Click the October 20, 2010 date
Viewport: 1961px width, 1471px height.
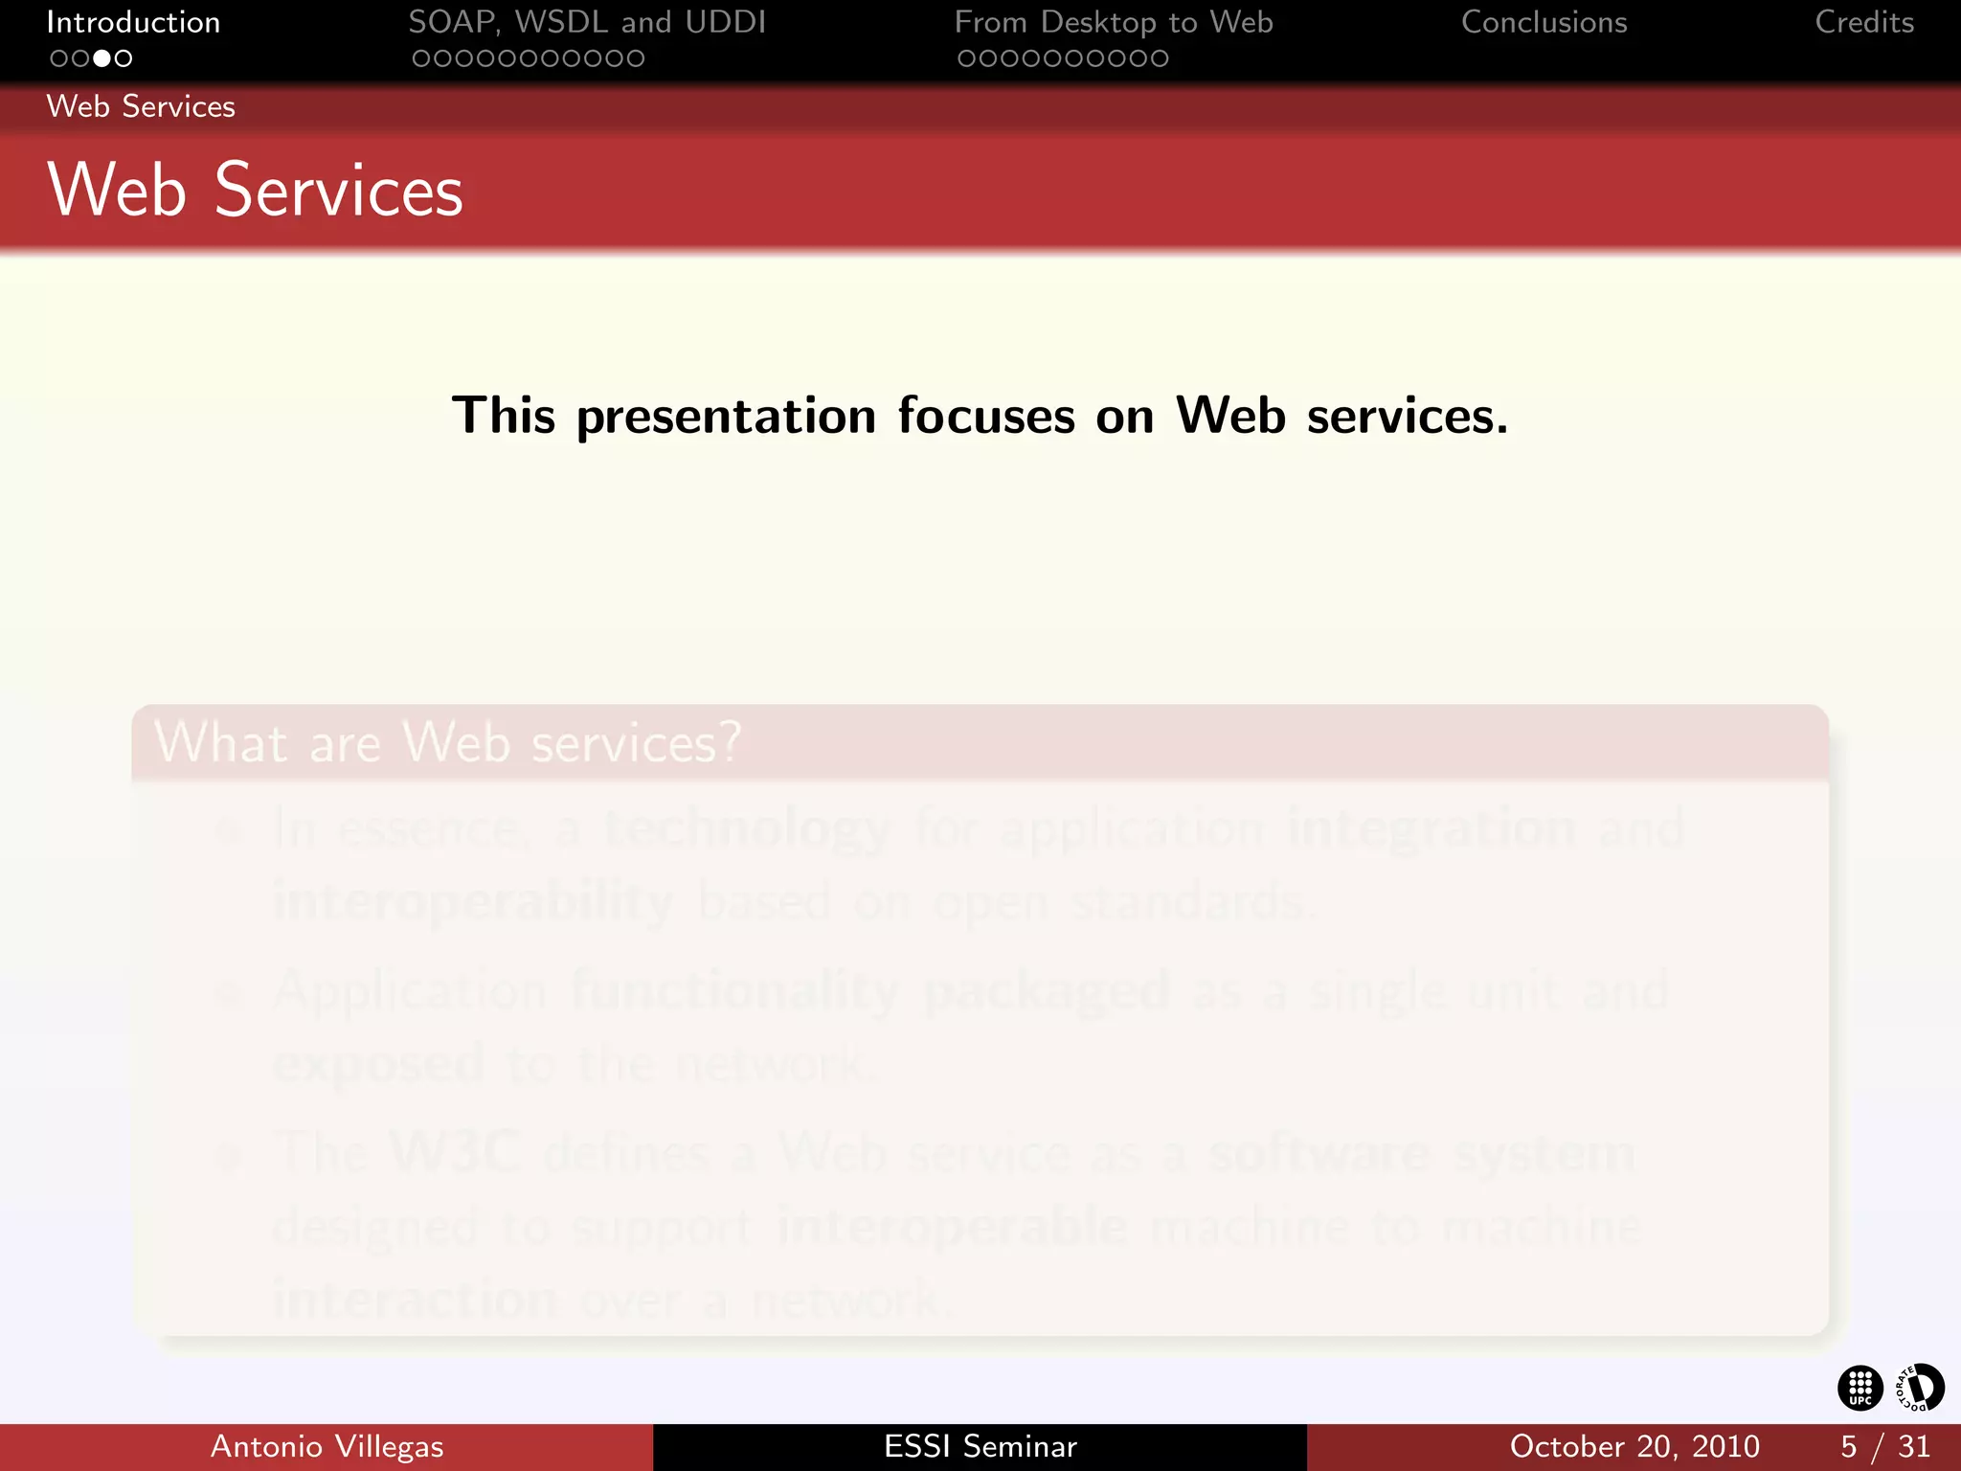click(1634, 1446)
